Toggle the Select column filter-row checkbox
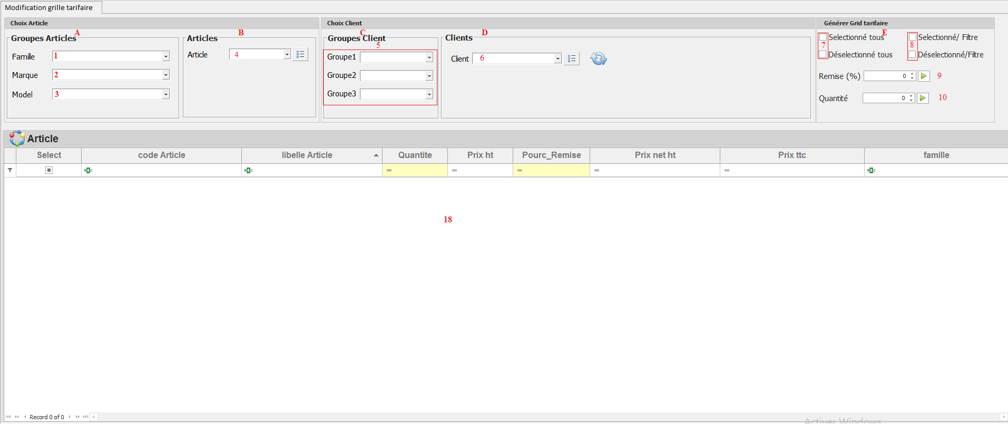Image resolution: width=1008 pixels, height=425 pixels. [49, 170]
